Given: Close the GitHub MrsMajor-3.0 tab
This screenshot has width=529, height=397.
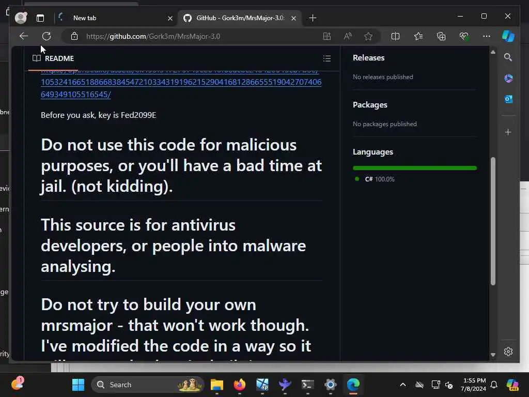Looking at the screenshot, I should (x=293, y=18).
